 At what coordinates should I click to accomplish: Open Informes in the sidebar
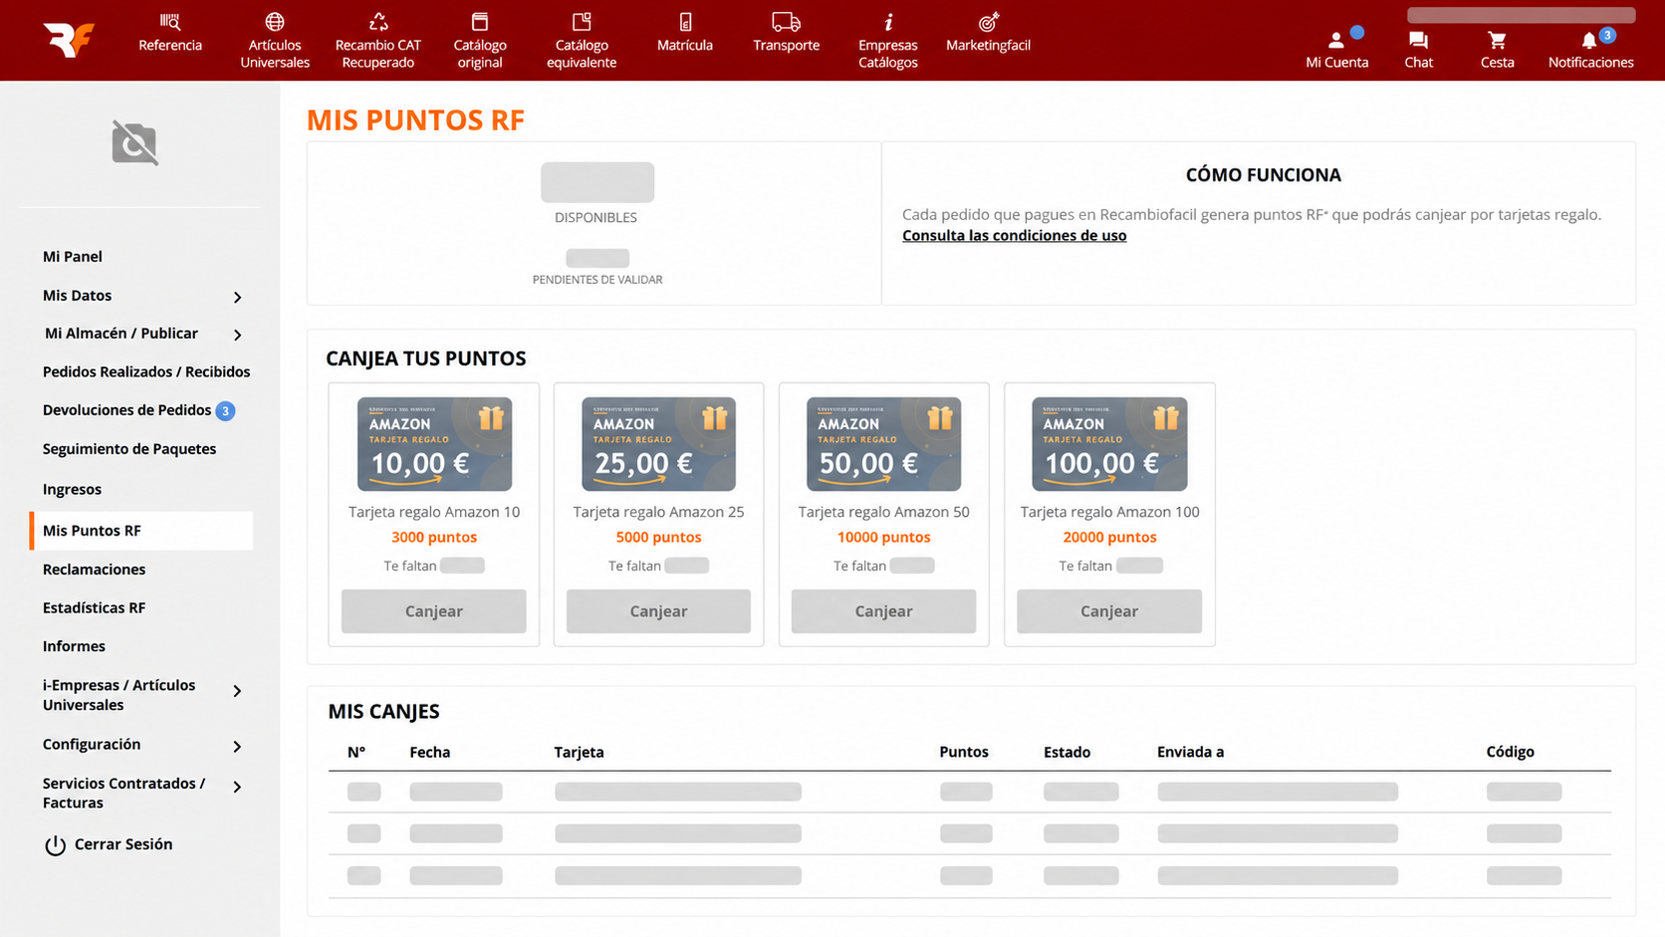74,646
